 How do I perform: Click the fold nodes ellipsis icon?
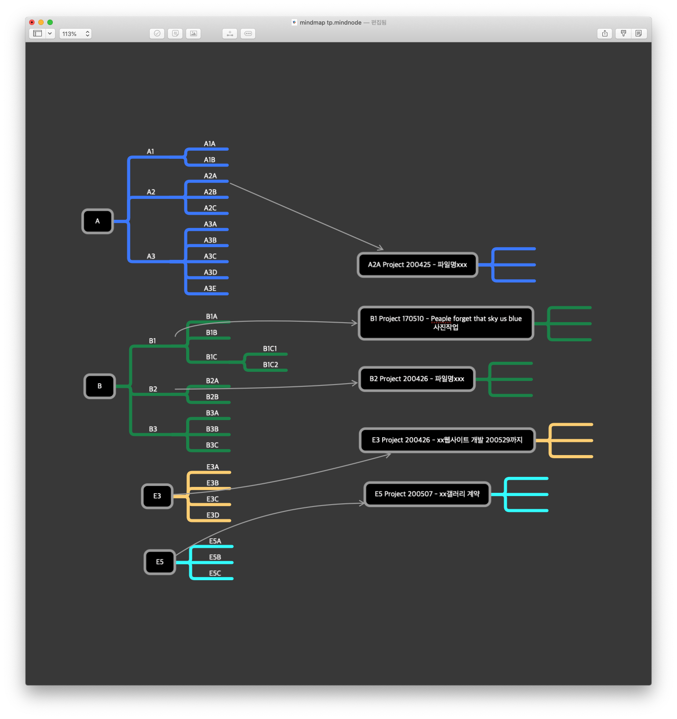pos(248,34)
